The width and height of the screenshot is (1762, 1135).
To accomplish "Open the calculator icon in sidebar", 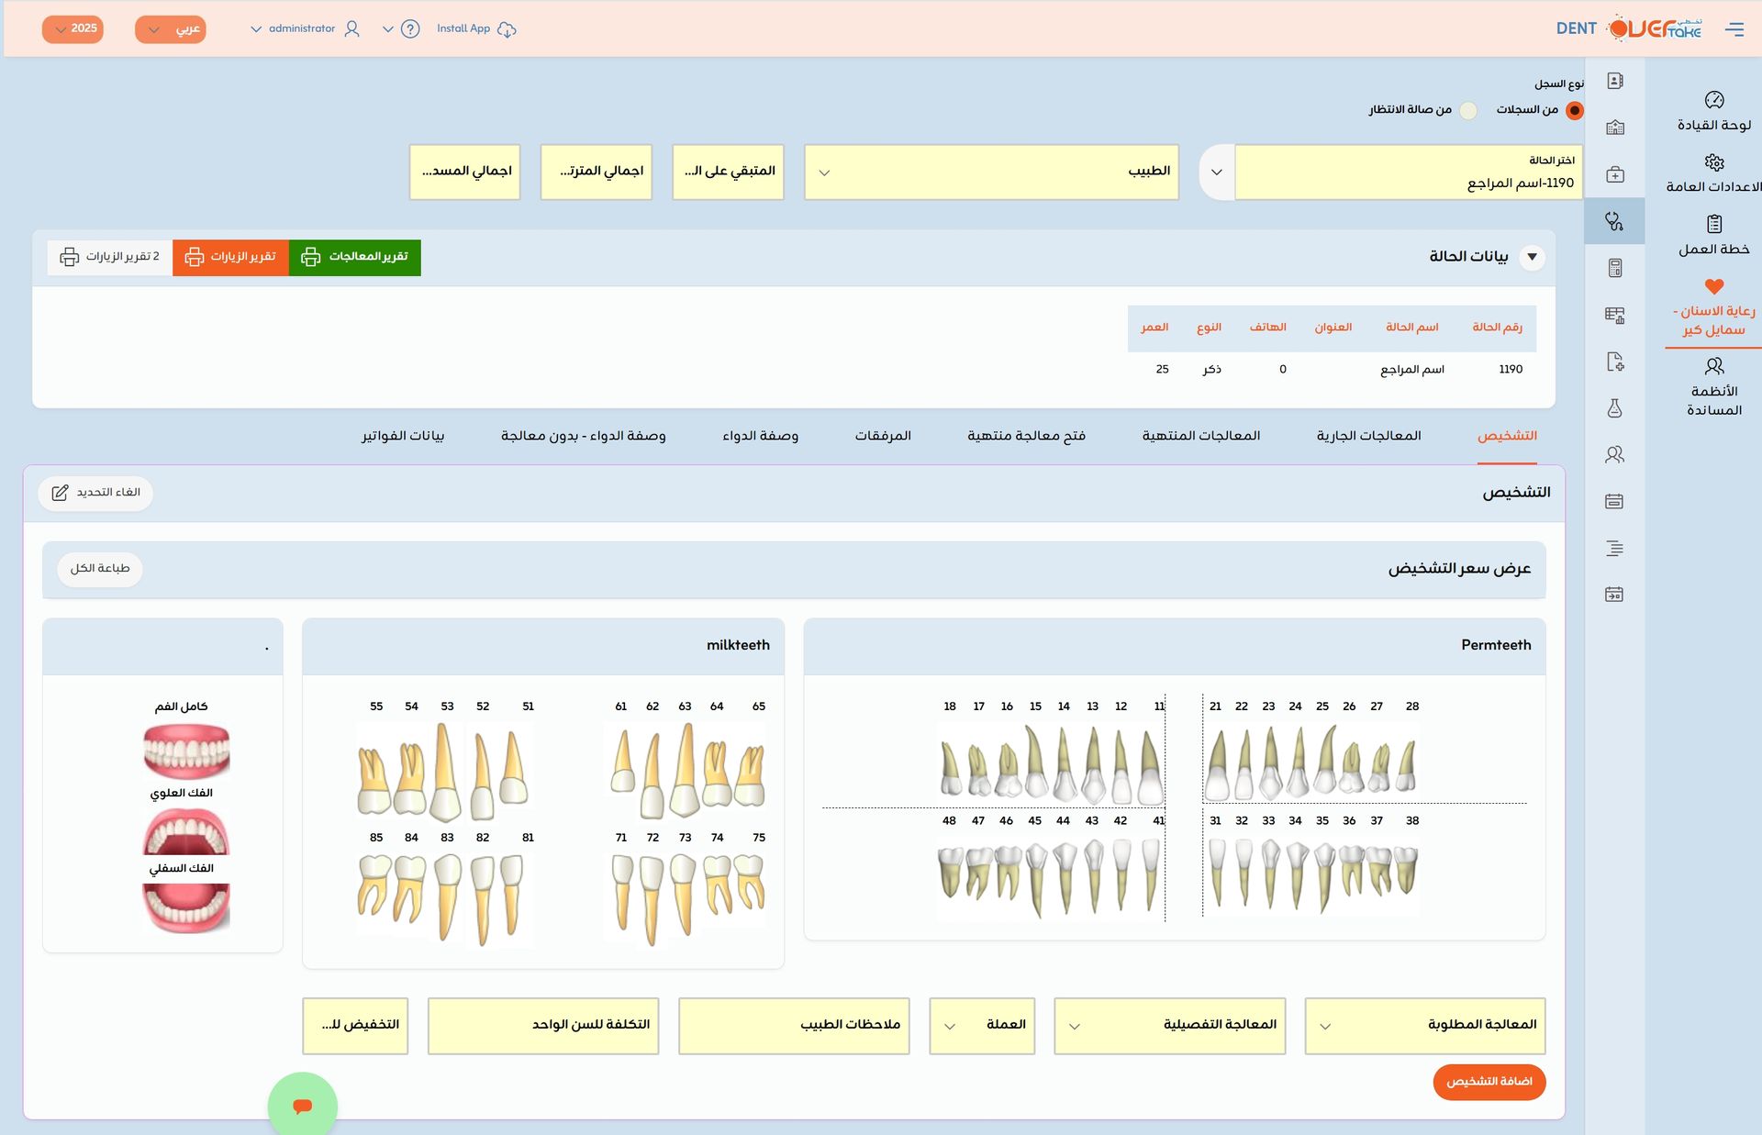I will click(1614, 268).
